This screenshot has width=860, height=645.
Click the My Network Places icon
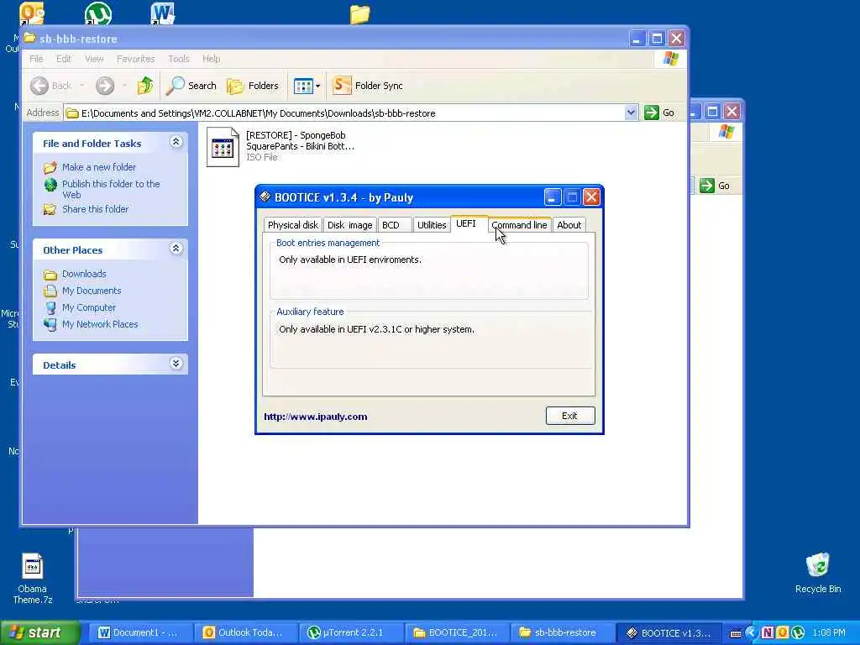coord(50,325)
